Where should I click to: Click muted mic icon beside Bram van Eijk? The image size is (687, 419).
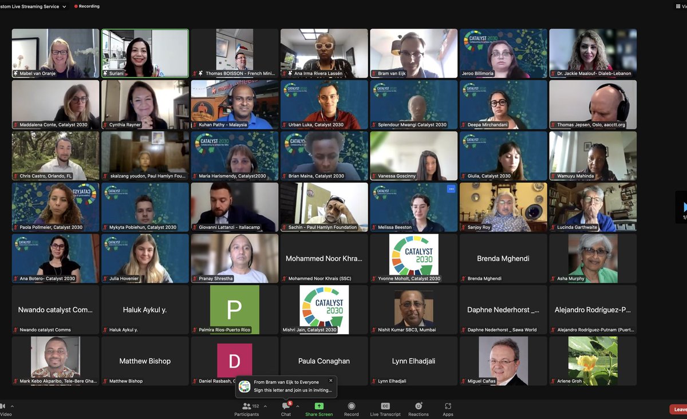click(x=374, y=73)
